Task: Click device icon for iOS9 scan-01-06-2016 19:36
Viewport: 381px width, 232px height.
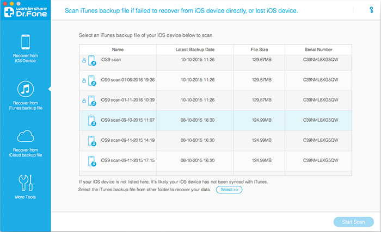Action: (x=92, y=80)
